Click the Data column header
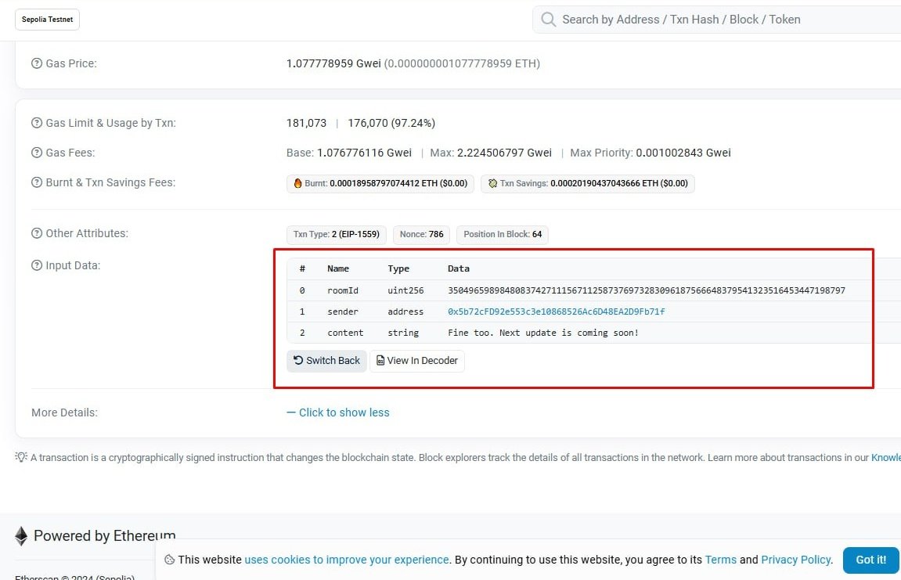 click(459, 268)
